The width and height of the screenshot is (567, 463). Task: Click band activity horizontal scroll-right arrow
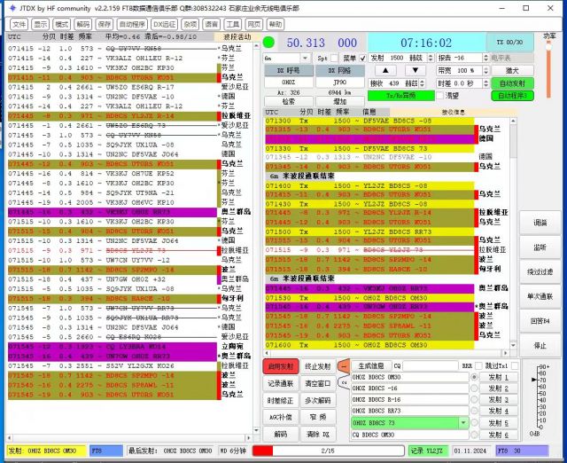[x=248, y=437]
